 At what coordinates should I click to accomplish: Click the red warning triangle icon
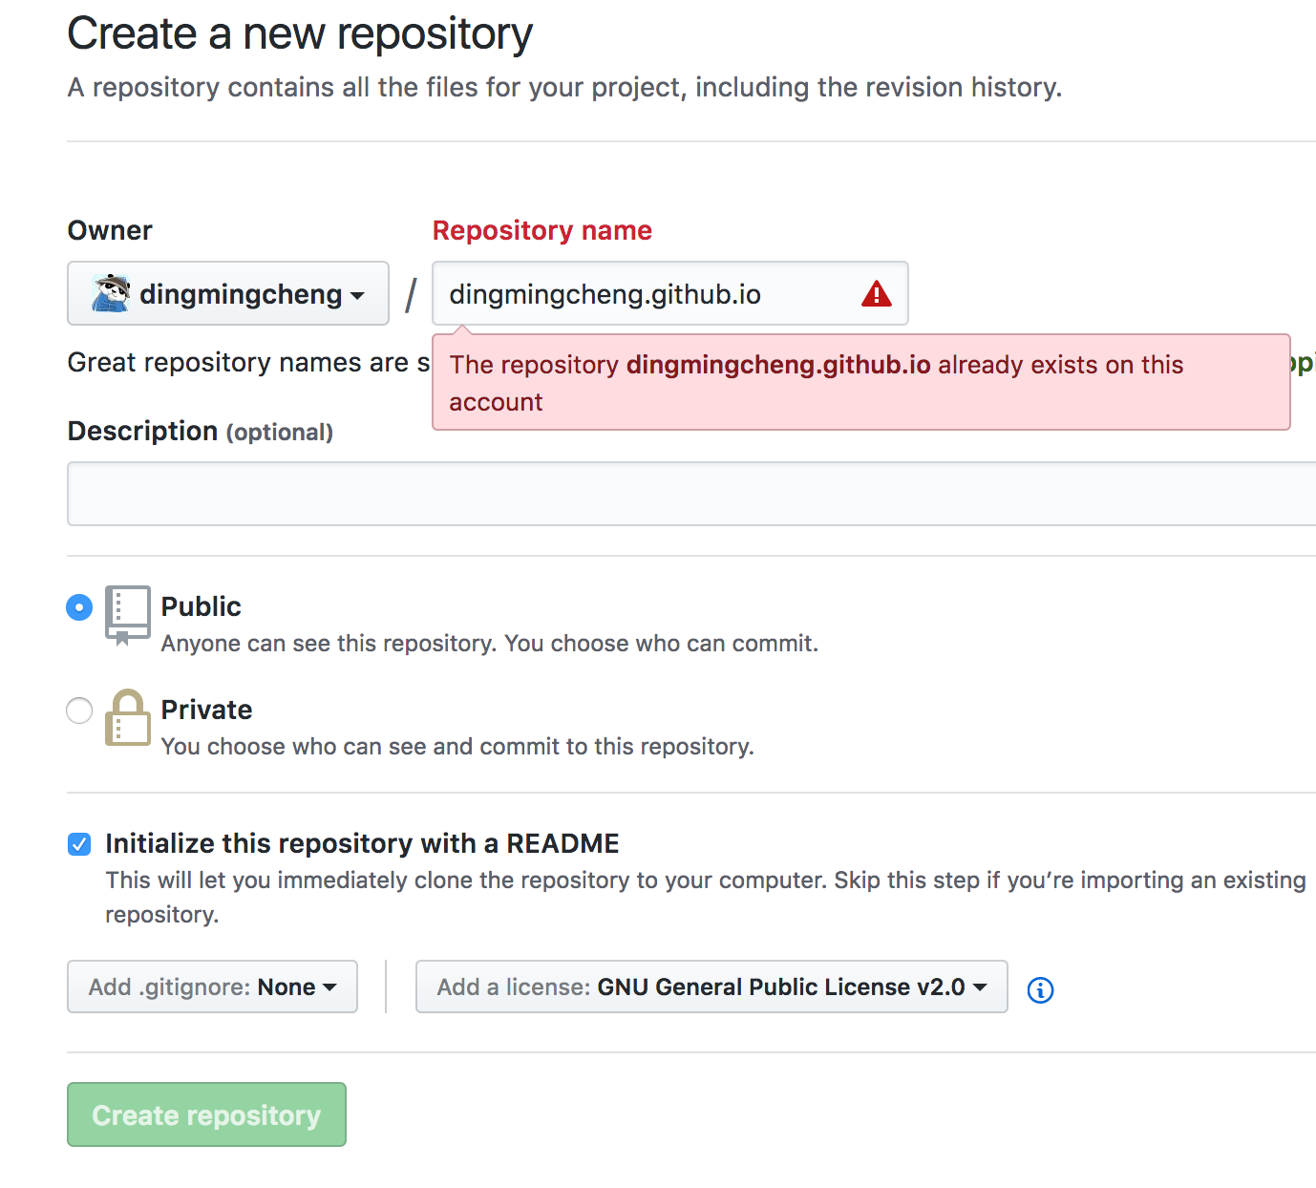(x=876, y=294)
